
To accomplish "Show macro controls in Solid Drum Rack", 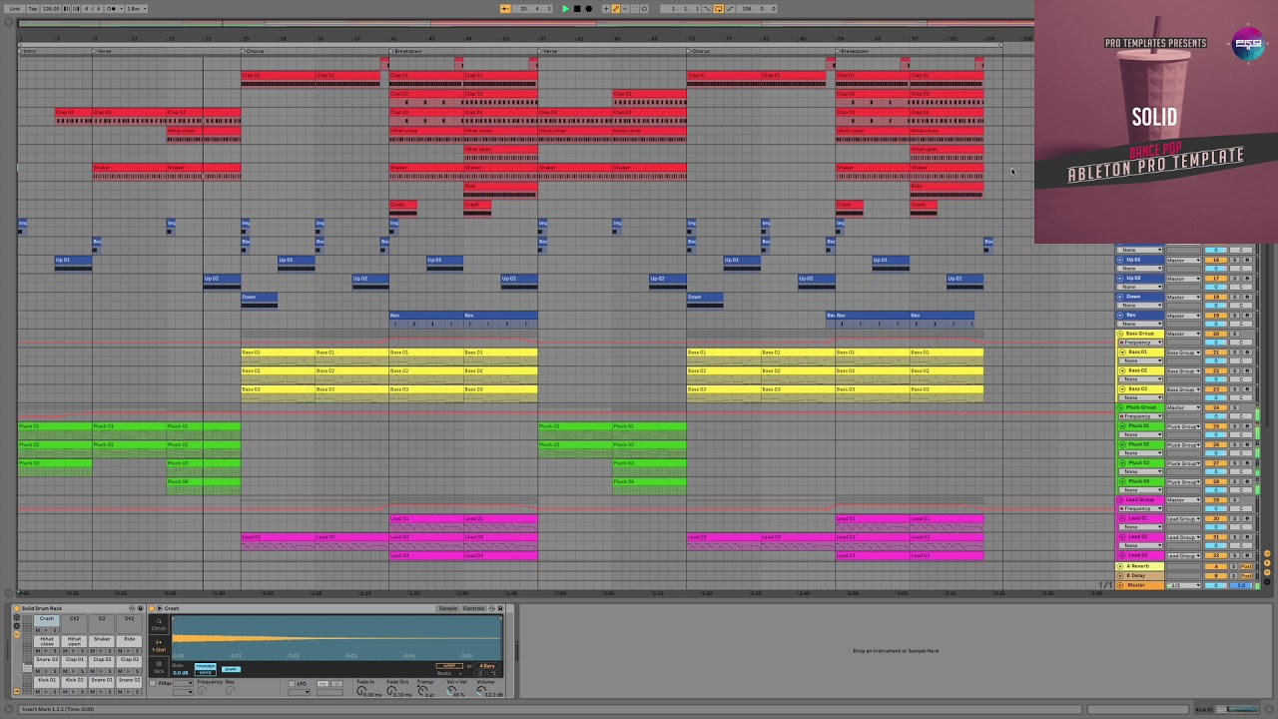I will coord(17,617).
